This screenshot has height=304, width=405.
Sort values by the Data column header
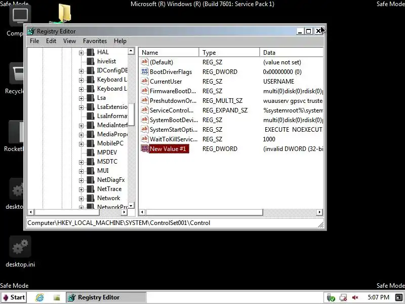pyautogui.click(x=292, y=53)
